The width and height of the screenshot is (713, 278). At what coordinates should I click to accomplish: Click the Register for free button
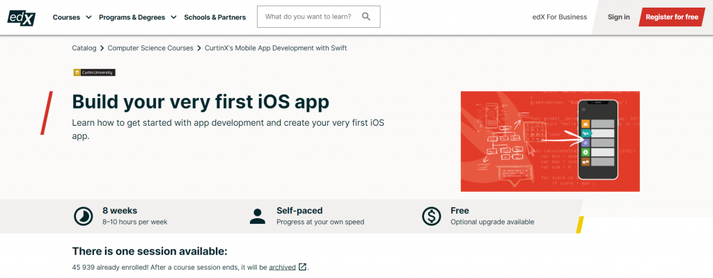672,17
